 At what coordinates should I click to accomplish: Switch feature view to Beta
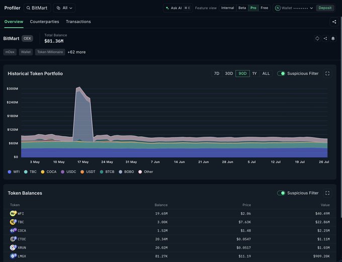tap(242, 8)
